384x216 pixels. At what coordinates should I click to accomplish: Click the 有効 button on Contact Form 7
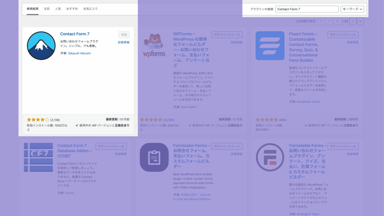pos(124,34)
